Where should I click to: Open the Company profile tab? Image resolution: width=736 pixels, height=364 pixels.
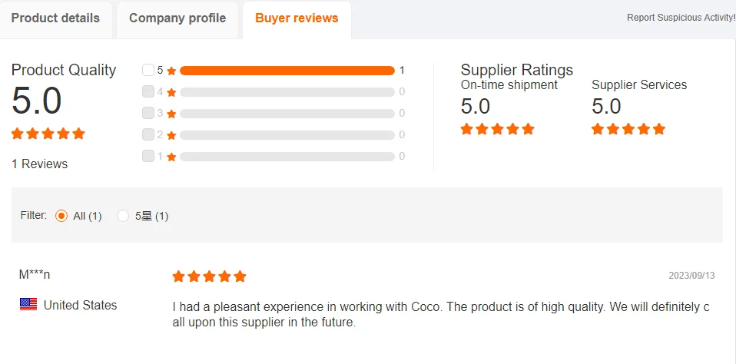coord(177,18)
